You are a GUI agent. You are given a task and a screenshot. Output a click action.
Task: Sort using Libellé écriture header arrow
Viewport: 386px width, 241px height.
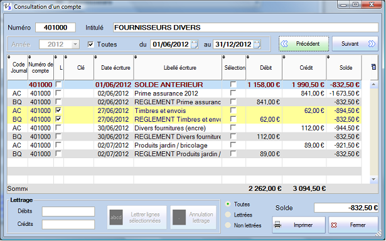tap(136, 57)
